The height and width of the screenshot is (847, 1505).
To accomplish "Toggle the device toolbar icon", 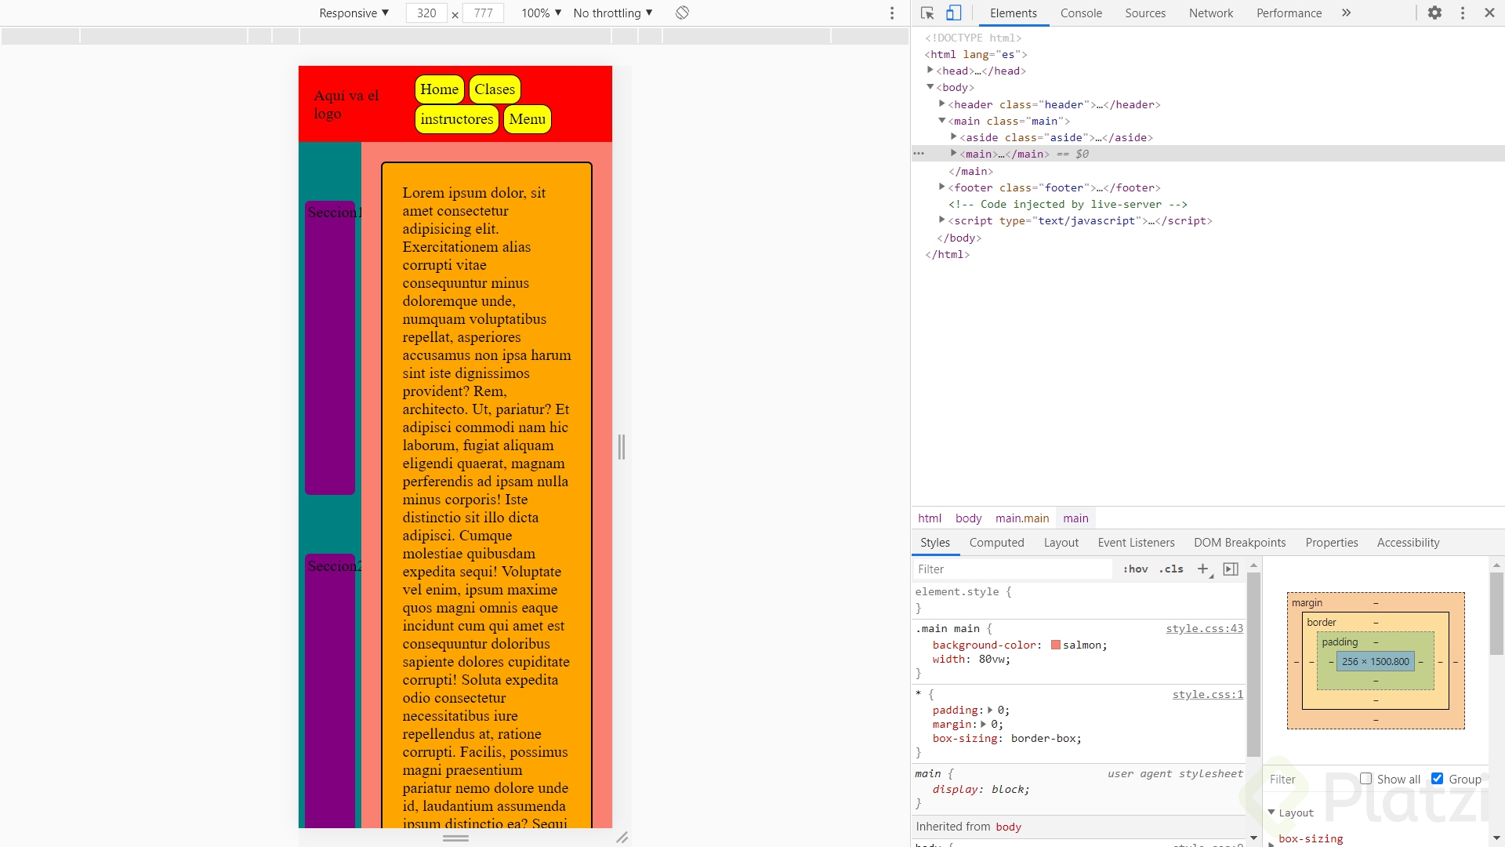I will (x=953, y=13).
